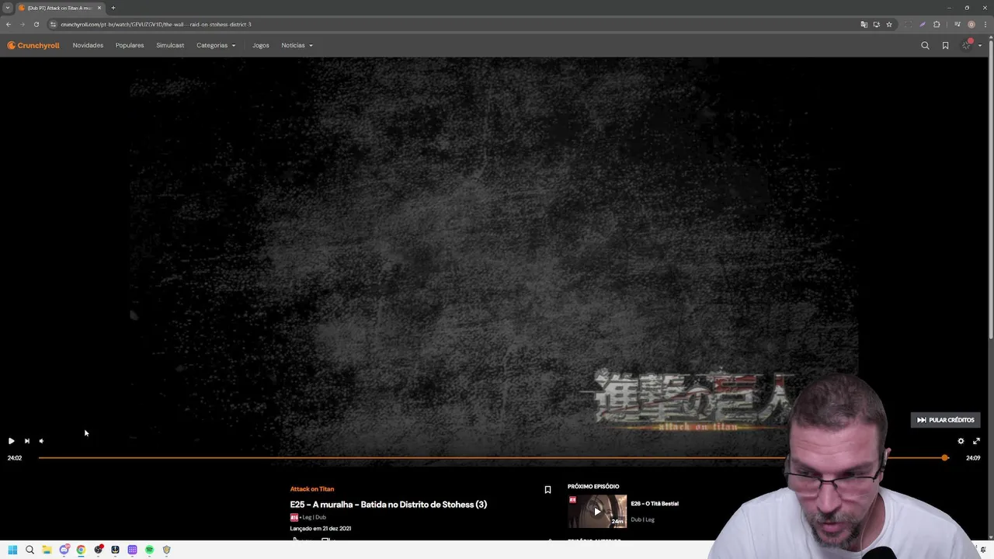The height and width of the screenshot is (559, 994).
Task: Open the Simulcast menu item
Action: tap(170, 46)
